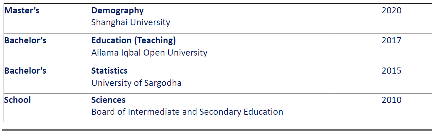Select Education (Teaching) heading
Image resolution: width=432 pixels, height=131 pixels.
click(134, 41)
